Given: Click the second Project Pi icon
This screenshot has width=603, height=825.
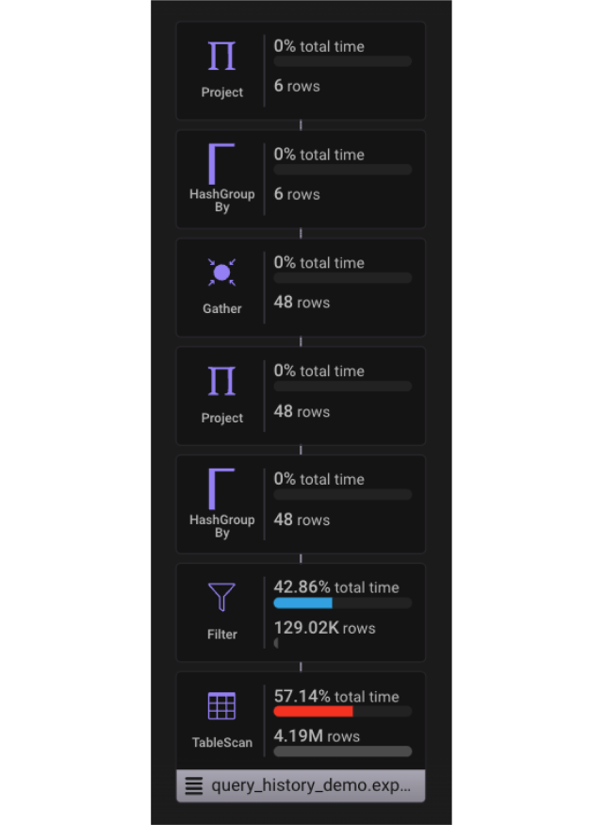Looking at the screenshot, I should (220, 381).
